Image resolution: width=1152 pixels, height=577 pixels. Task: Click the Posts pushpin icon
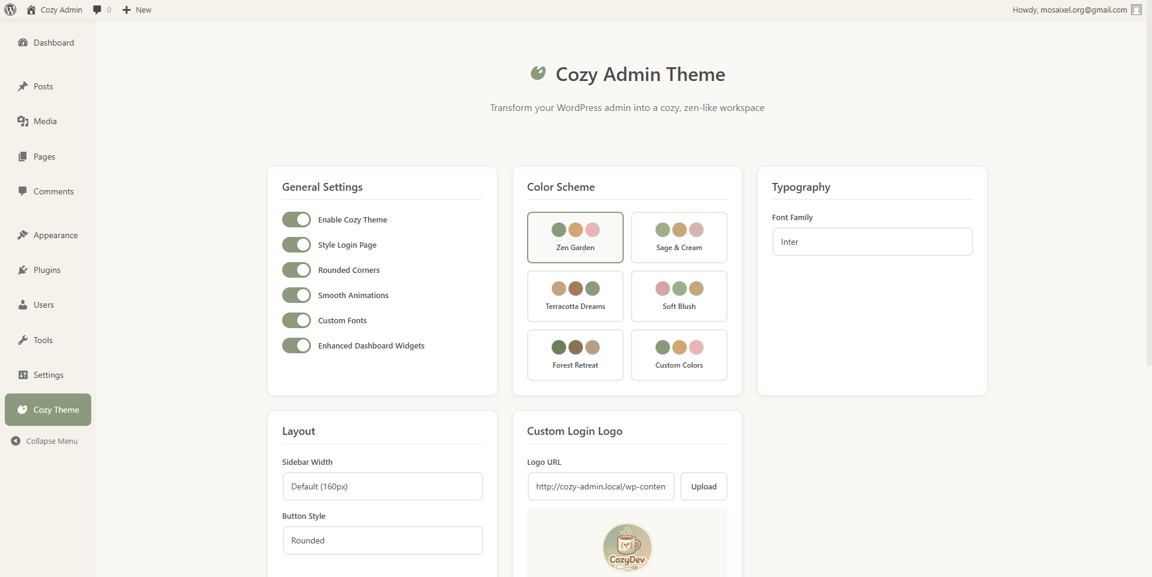point(23,86)
